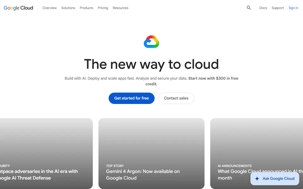Open the Resources menu item

121,8
